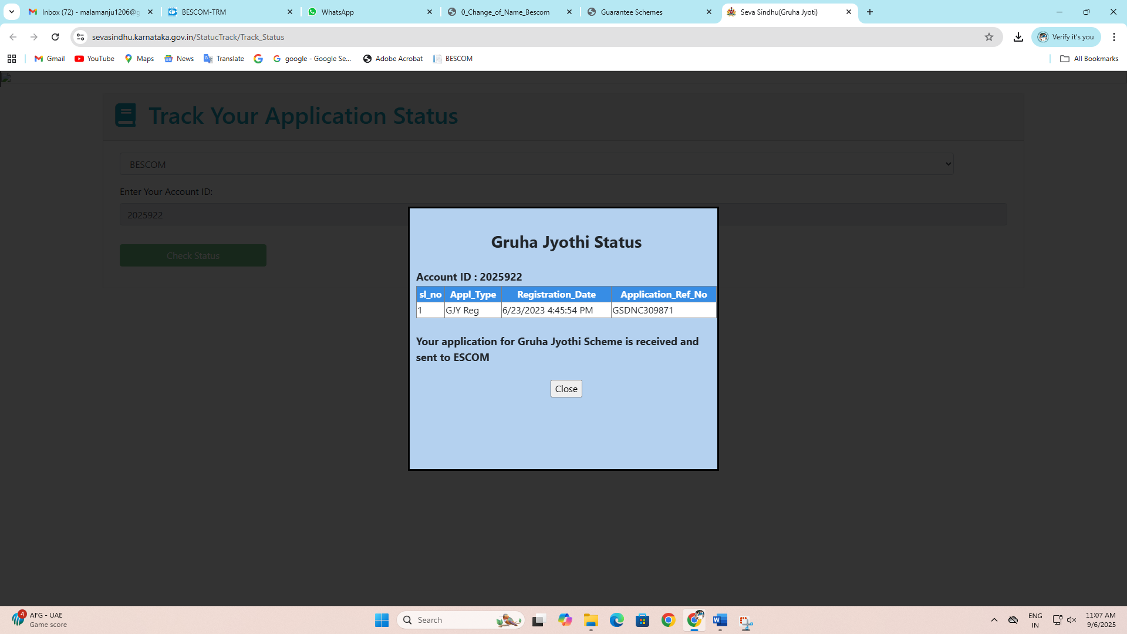Open the apps grid in bookmarks bar
The height and width of the screenshot is (634, 1127).
coord(12,59)
